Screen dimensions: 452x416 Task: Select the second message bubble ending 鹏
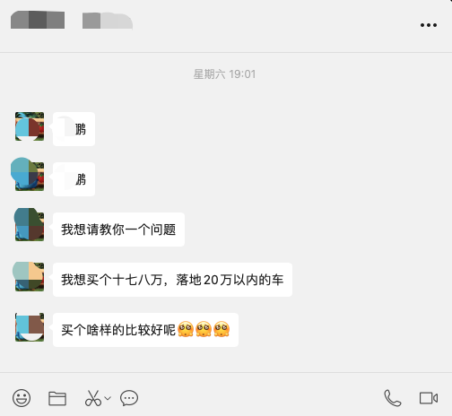click(x=74, y=179)
